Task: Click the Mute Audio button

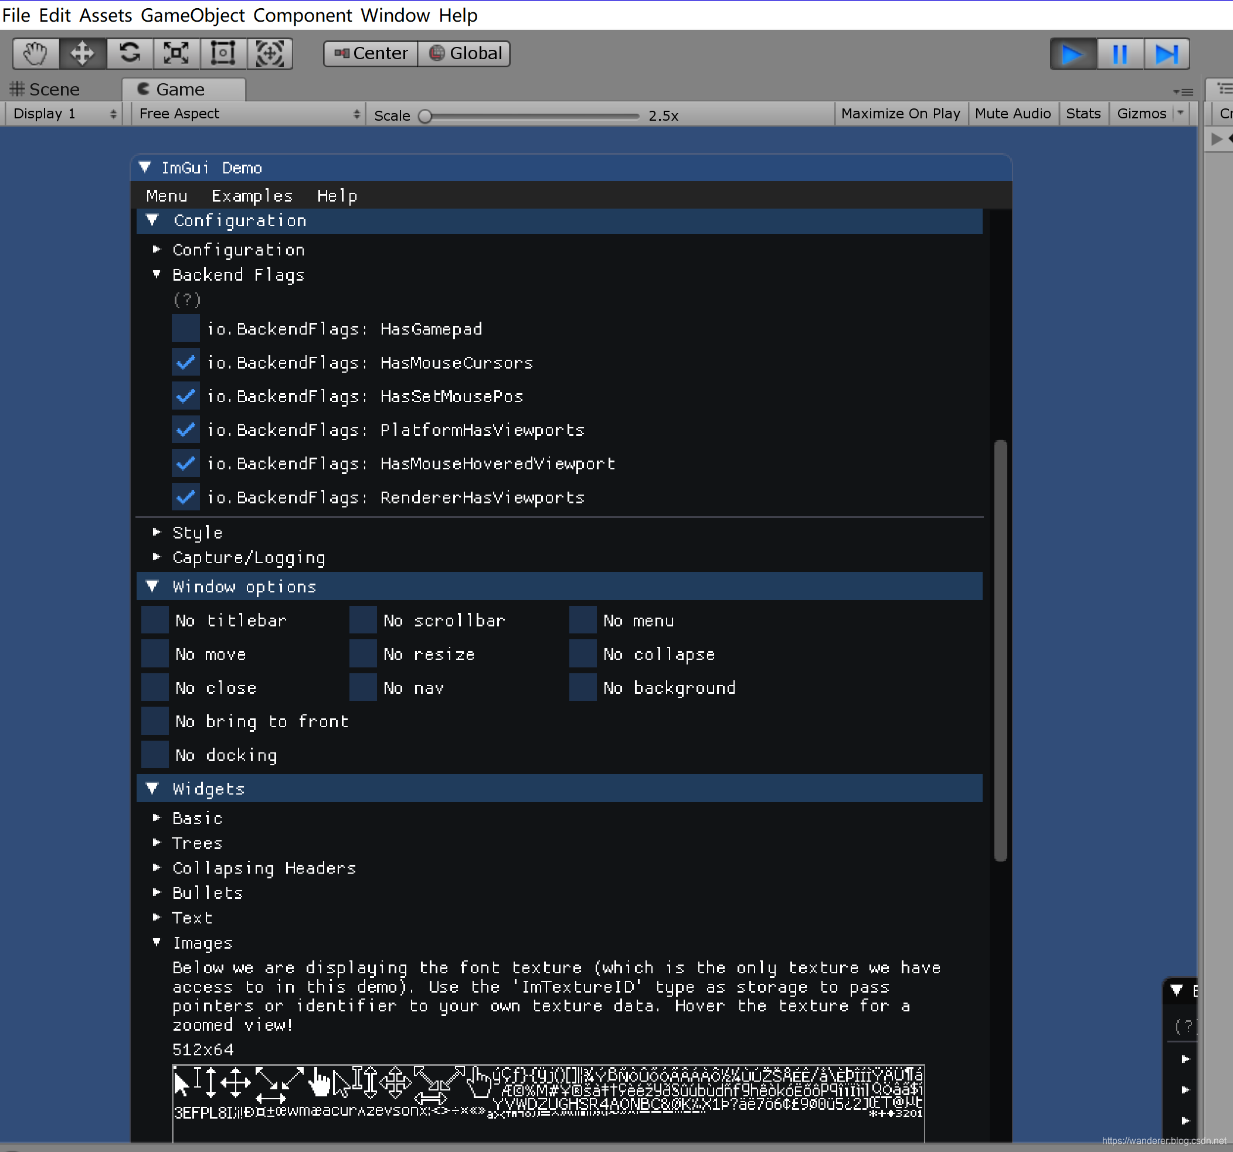Action: [1013, 114]
